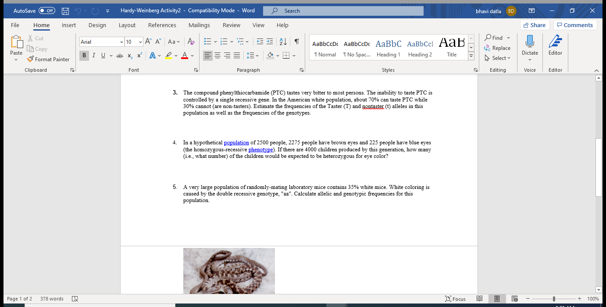606x307 pixels.
Task: Click the bhavi datla account avatar
Action: point(511,11)
